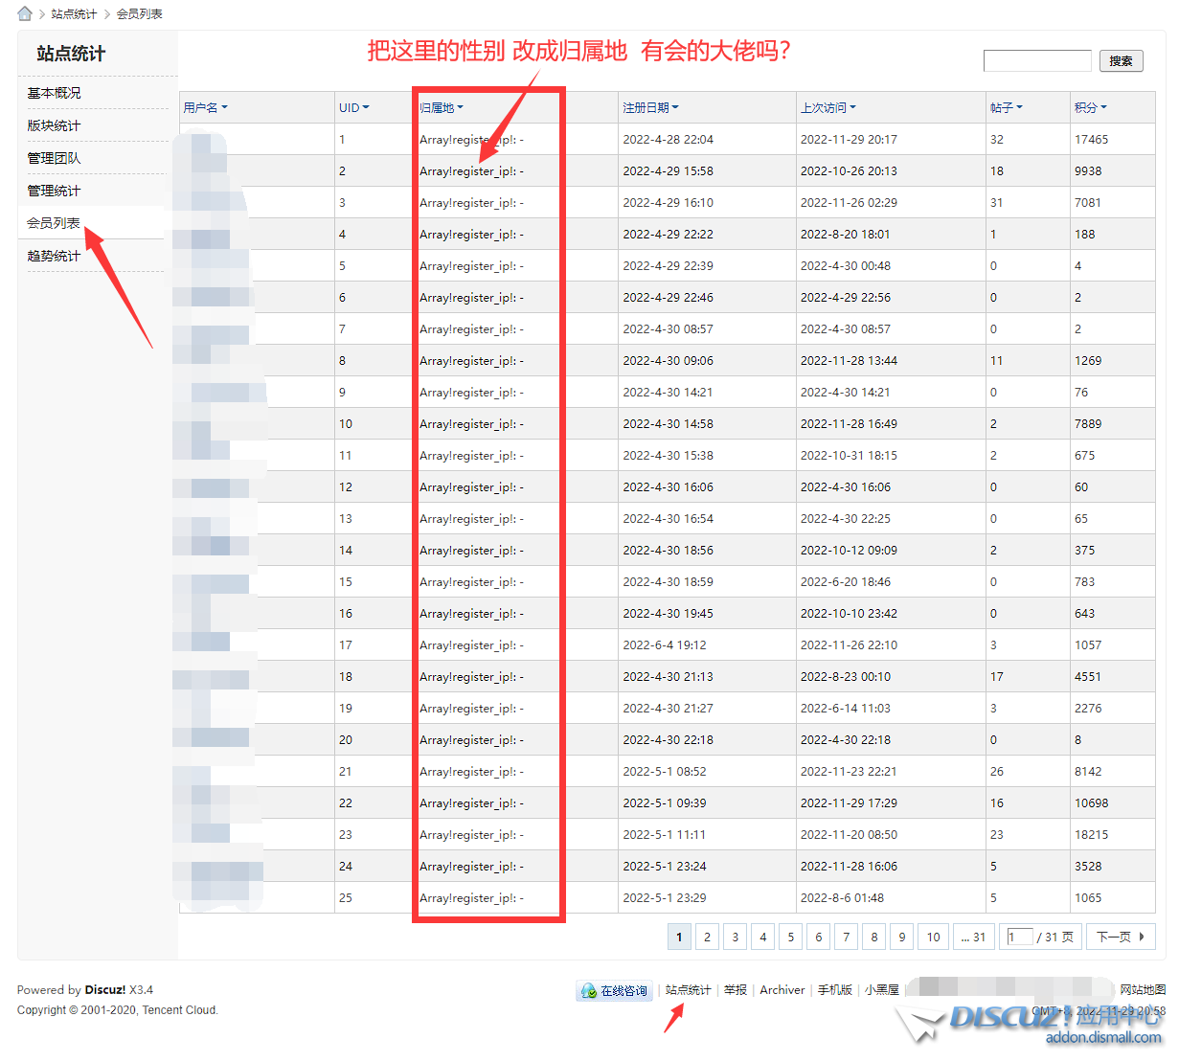Screen dimensions: 1179x1062
Task: Open 基本概况 in sidebar
Action: [x=55, y=93]
